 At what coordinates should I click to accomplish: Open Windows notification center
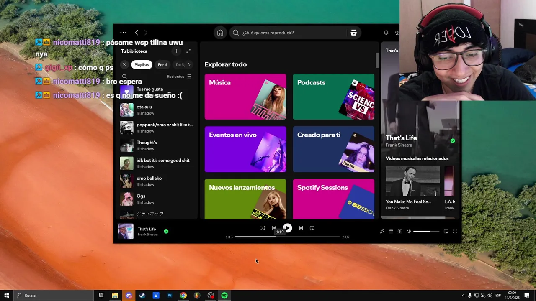(527, 296)
